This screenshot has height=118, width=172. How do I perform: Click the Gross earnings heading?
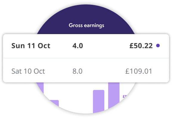click(x=86, y=25)
